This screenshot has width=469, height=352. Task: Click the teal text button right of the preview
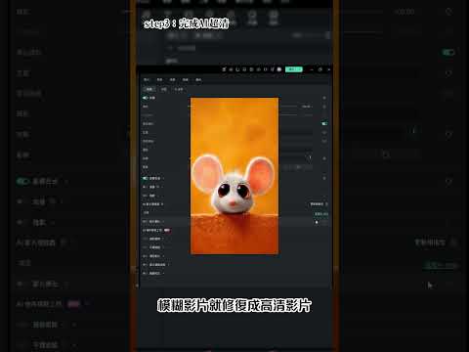[x=321, y=214]
